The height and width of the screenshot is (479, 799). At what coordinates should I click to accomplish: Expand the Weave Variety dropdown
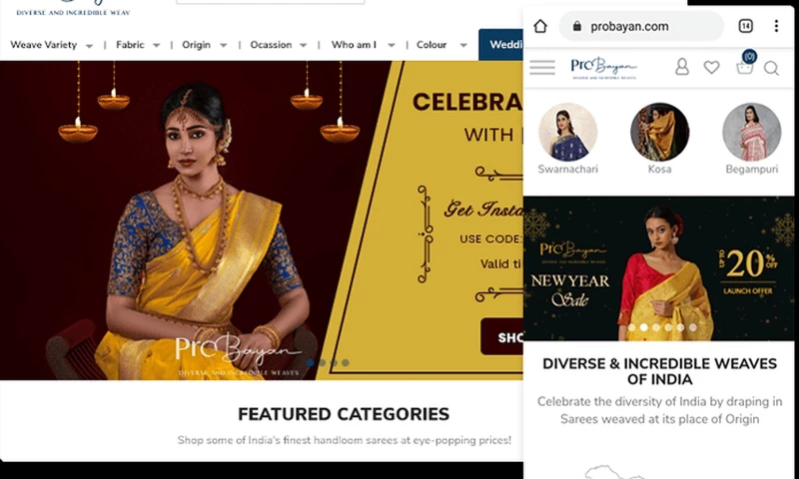coord(52,45)
